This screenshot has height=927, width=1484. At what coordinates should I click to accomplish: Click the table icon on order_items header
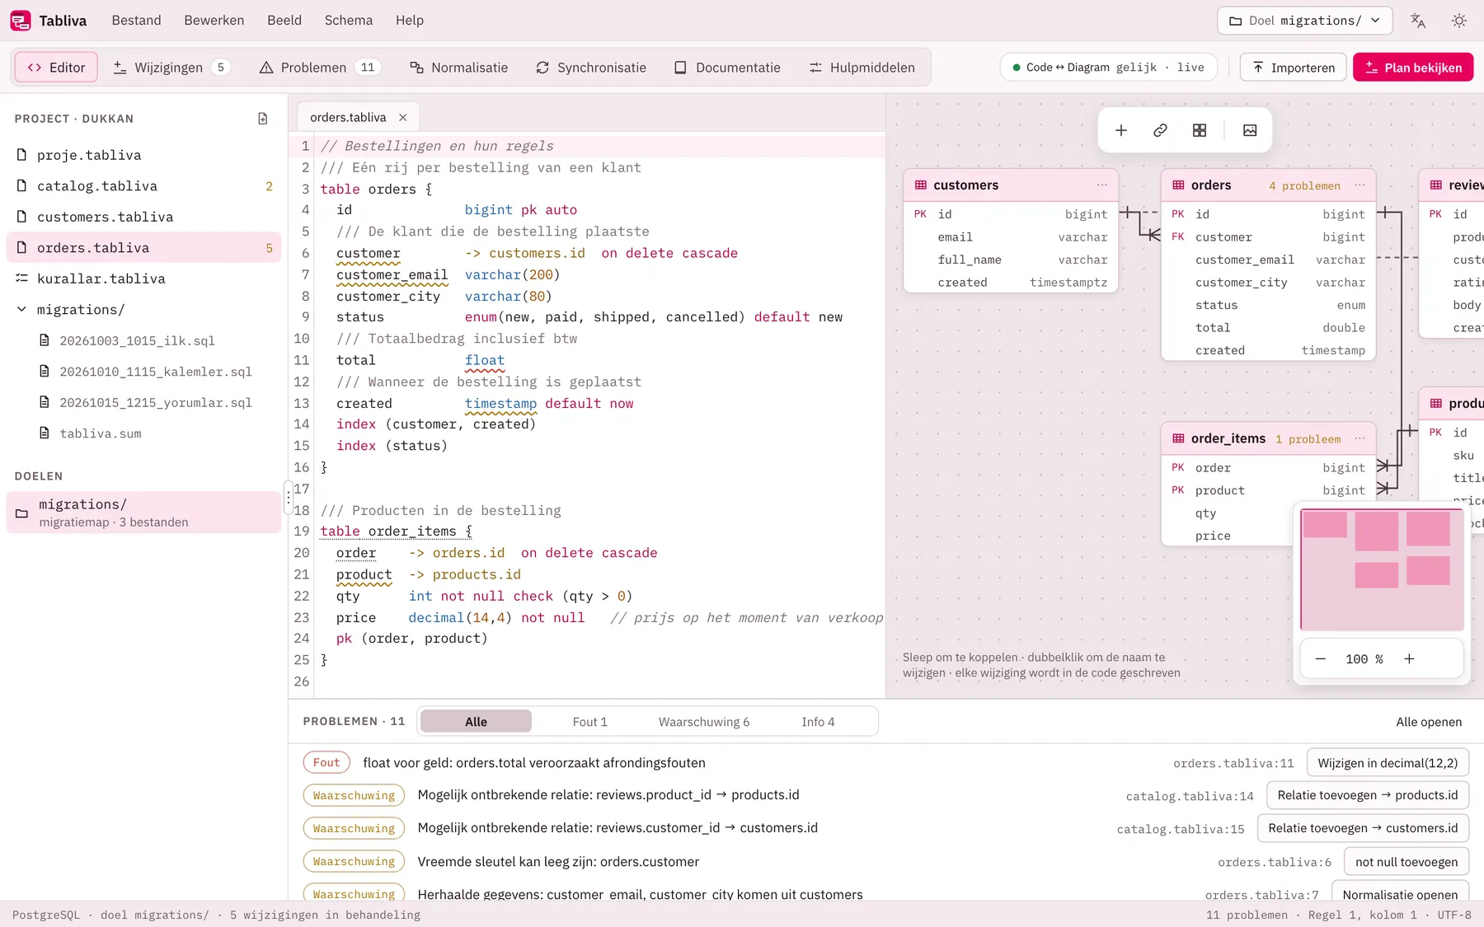tap(1178, 438)
